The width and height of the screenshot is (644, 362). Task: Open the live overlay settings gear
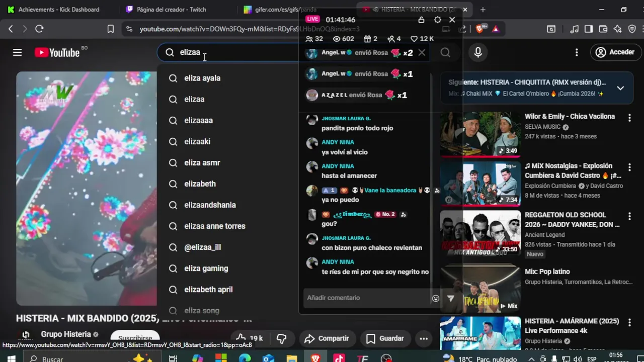(437, 20)
